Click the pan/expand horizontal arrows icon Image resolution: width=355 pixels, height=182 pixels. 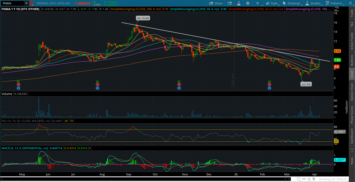304,179
